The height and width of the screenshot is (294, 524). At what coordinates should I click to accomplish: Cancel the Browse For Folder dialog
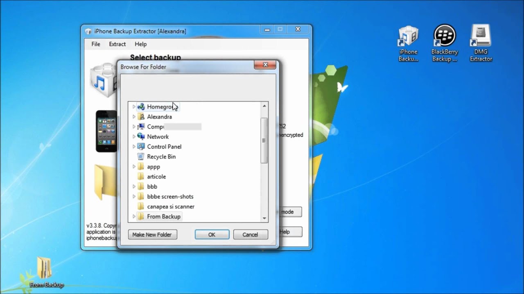[x=250, y=235]
